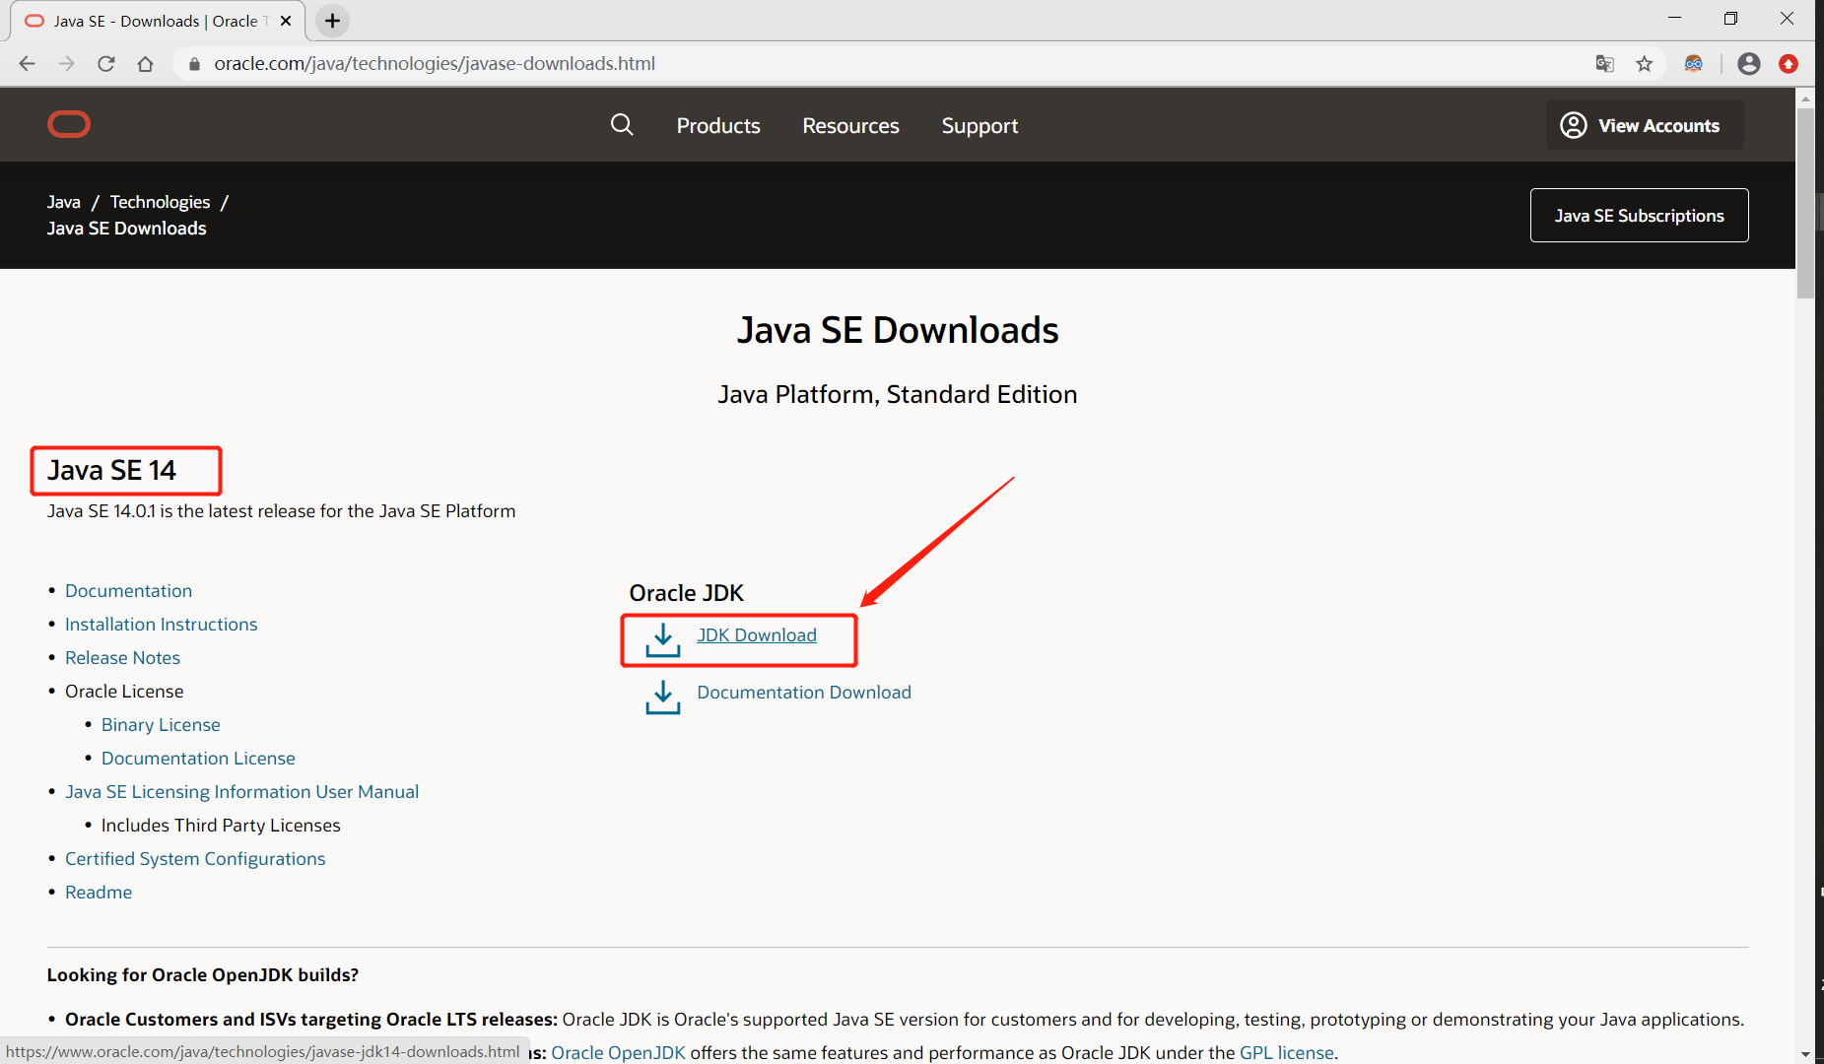Click the extension icon beside the bookmark star
The width and height of the screenshot is (1824, 1064).
pos(1693,63)
